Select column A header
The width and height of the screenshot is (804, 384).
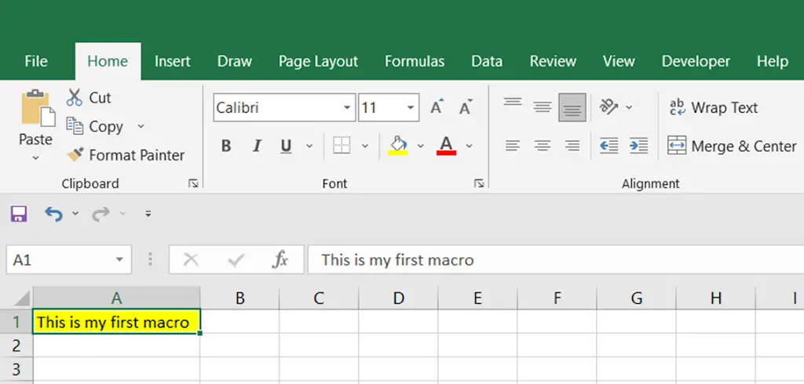coord(116,298)
